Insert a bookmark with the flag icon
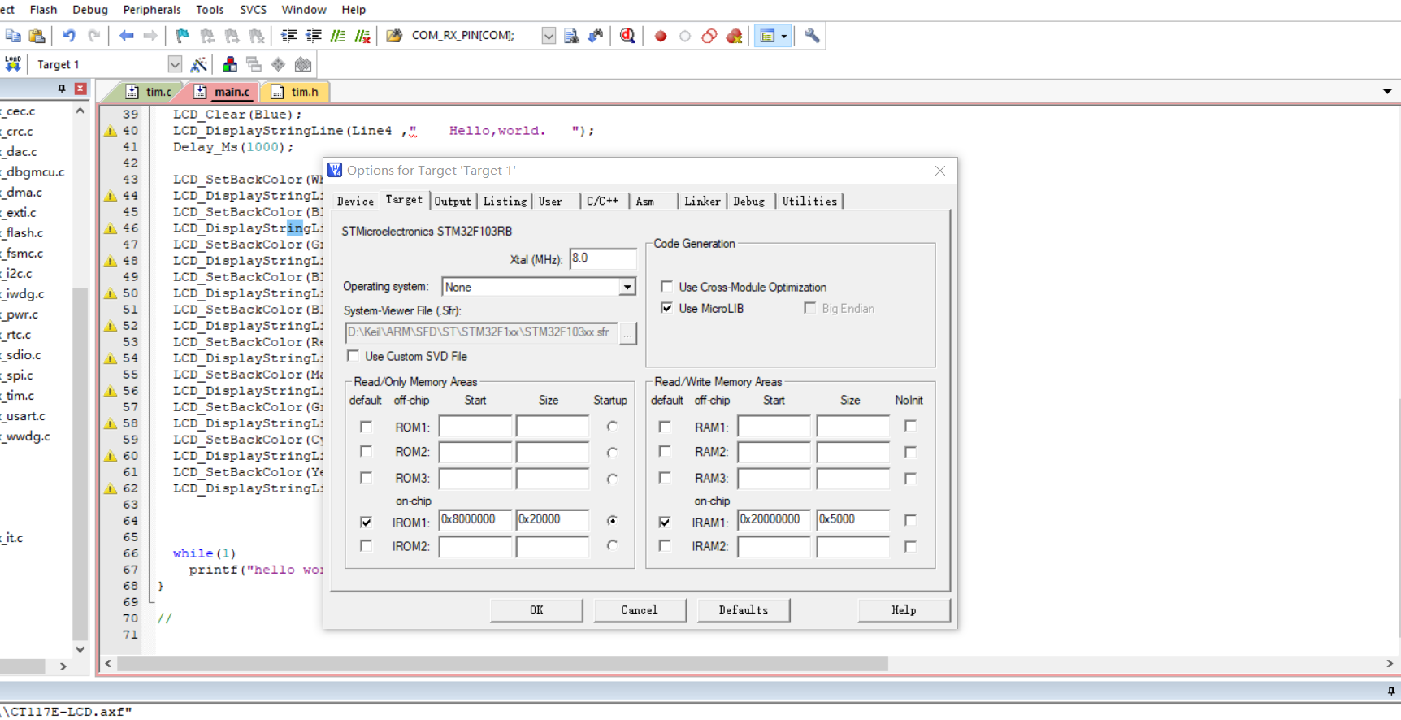This screenshot has width=1401, height=720. coord(182,36)
